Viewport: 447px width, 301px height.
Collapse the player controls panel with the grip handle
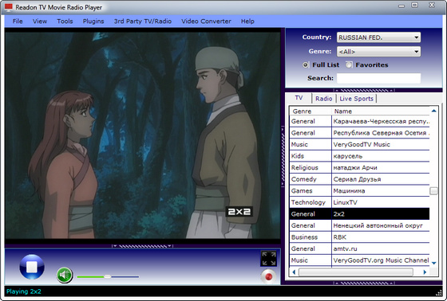click(142, 246)
